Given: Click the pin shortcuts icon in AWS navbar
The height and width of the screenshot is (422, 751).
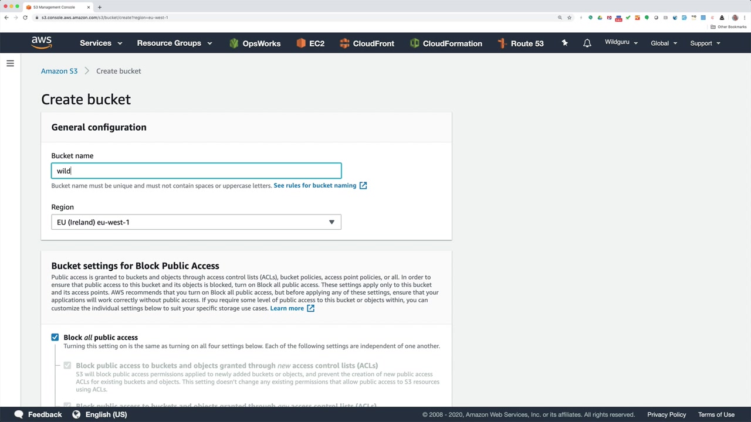Looking at the screenshot, I should [x=564, y=43].
